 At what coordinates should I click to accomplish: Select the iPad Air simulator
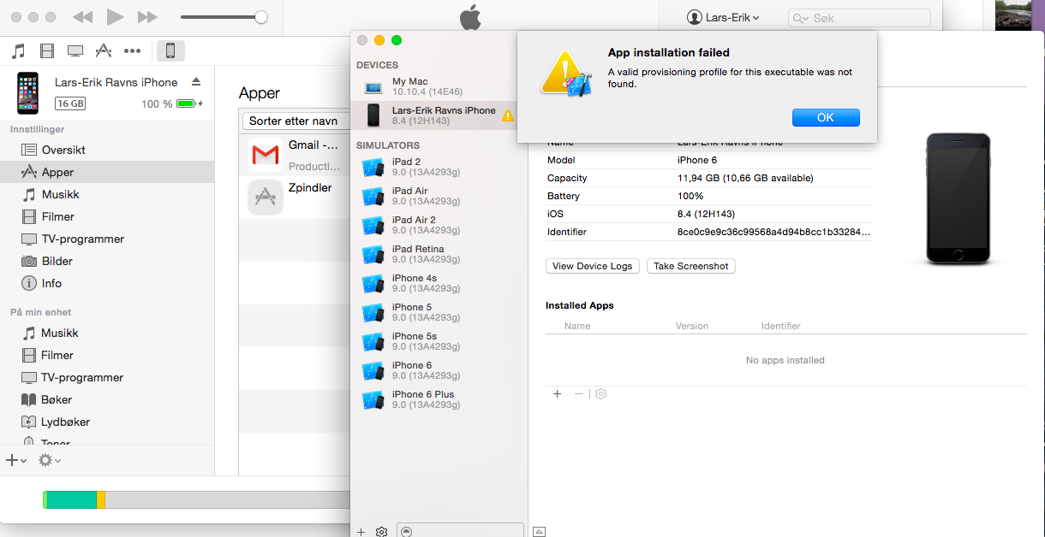(439, 196)
